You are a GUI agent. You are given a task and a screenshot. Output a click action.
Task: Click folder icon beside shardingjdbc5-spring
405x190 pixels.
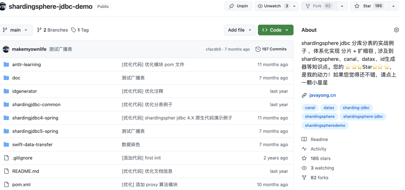click(x=6, y=131)
